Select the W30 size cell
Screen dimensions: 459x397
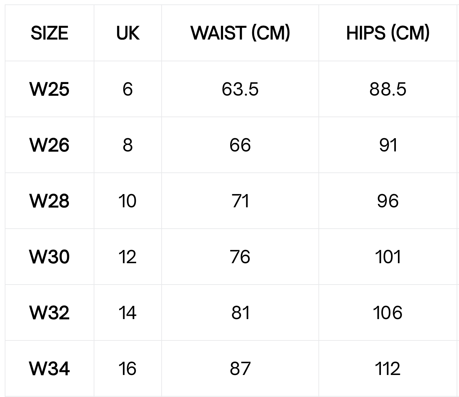(50, 257)
